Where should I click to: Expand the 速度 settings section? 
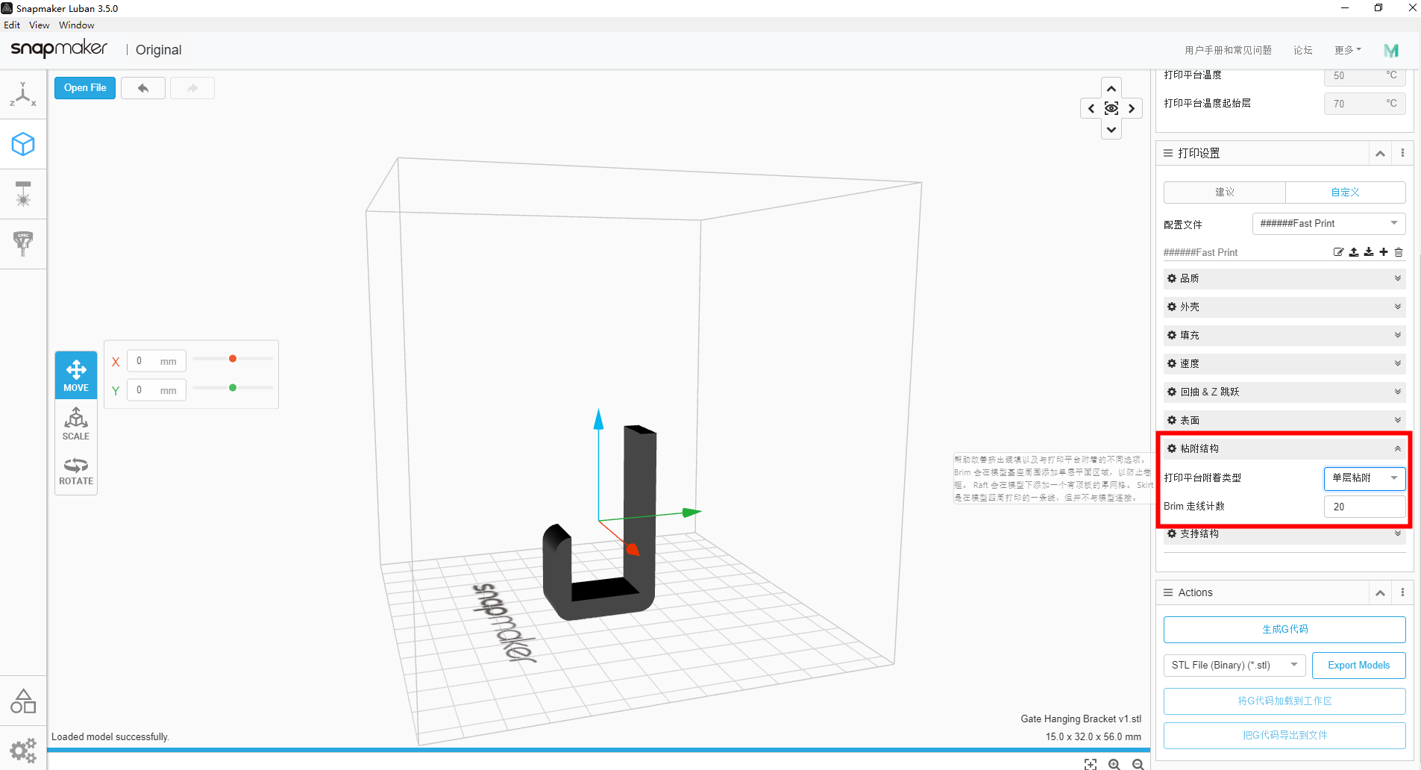click(x=1284, y=363)
